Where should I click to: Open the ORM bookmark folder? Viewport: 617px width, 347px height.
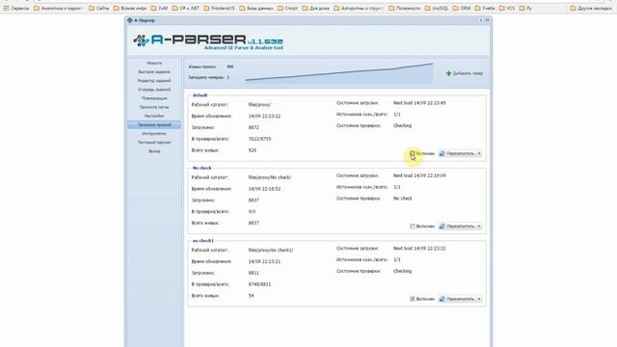point(462,8)
